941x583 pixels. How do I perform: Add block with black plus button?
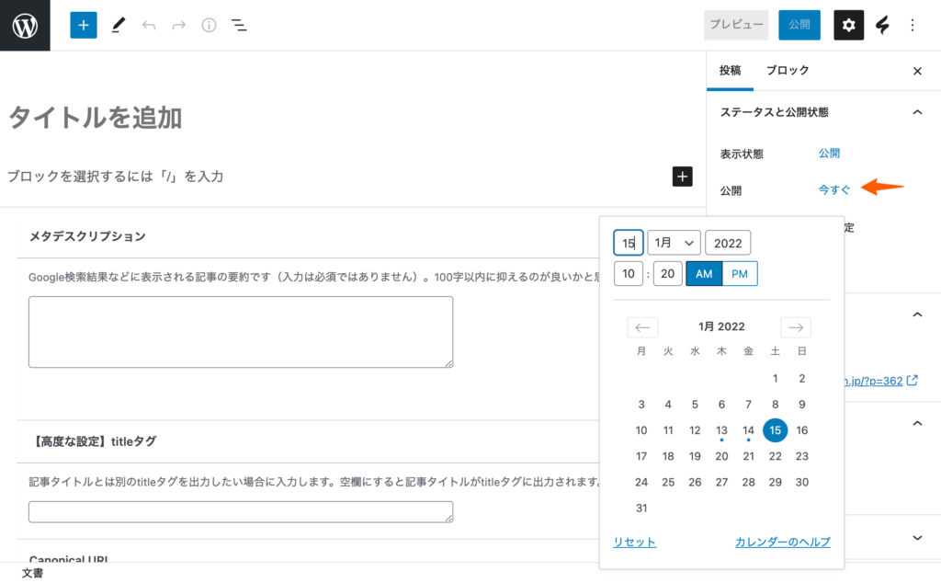682,177
